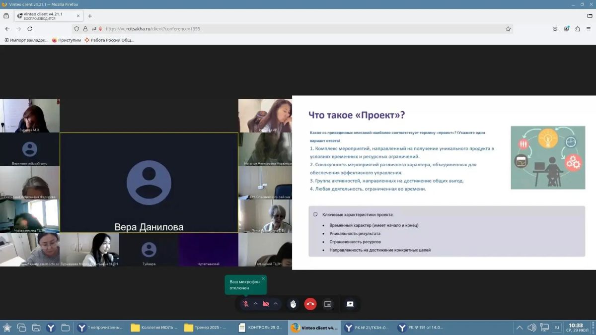Turn on the crossed-out camera
The image size is (596, 335).
coord(266,304)
